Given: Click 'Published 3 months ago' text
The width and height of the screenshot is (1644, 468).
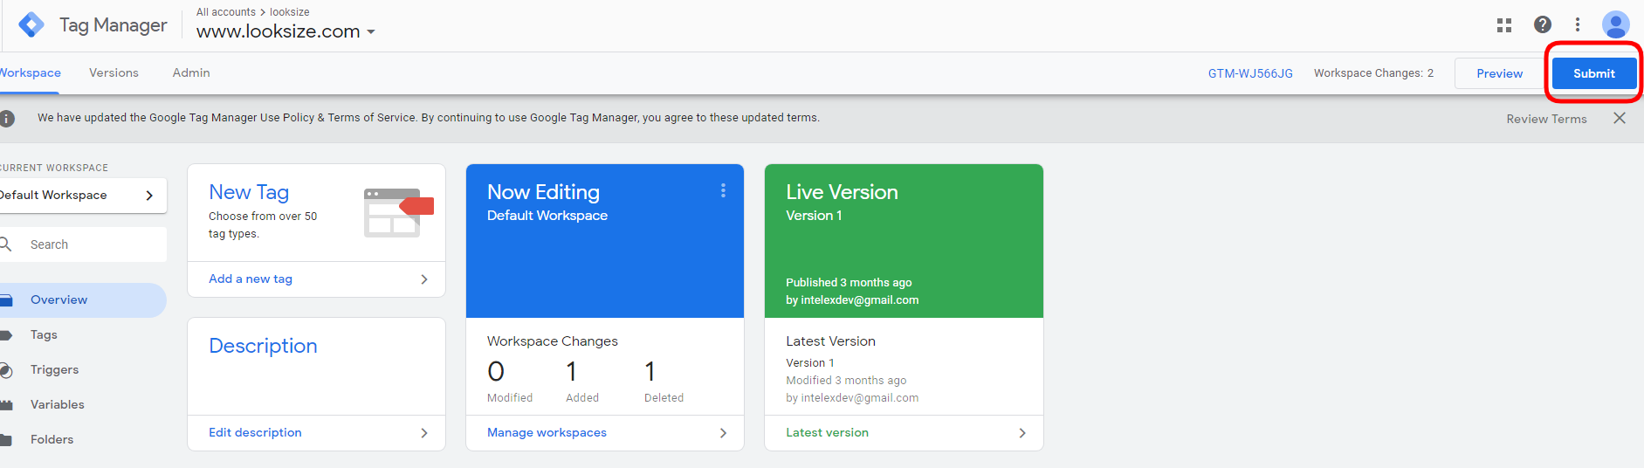Looking at the screenshot, I should [x=849, y=283].
